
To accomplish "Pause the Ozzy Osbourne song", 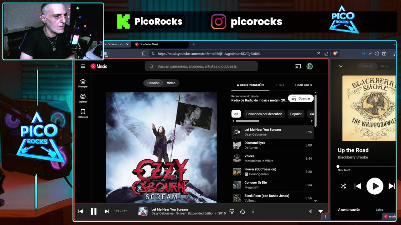I will pos(93,211).
